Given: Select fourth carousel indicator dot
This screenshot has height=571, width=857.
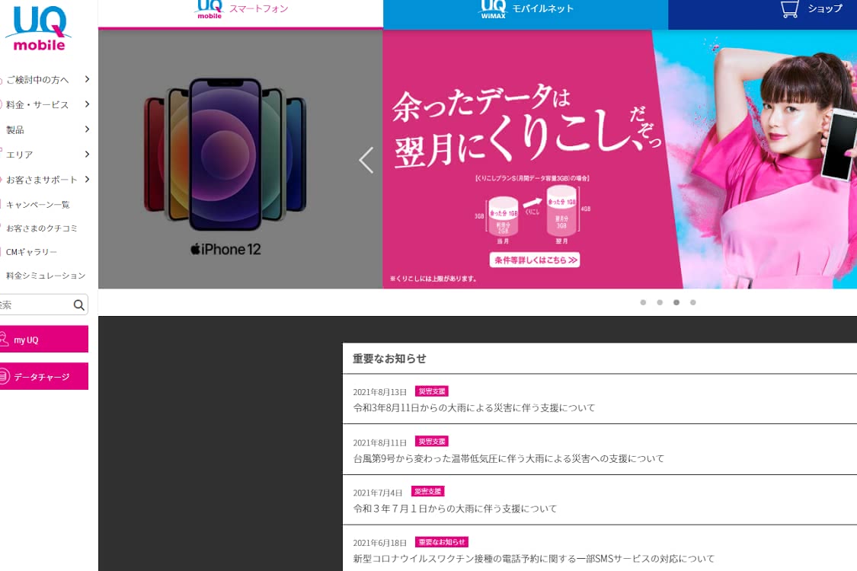Looking at the screenshot, I should point(693,302).
